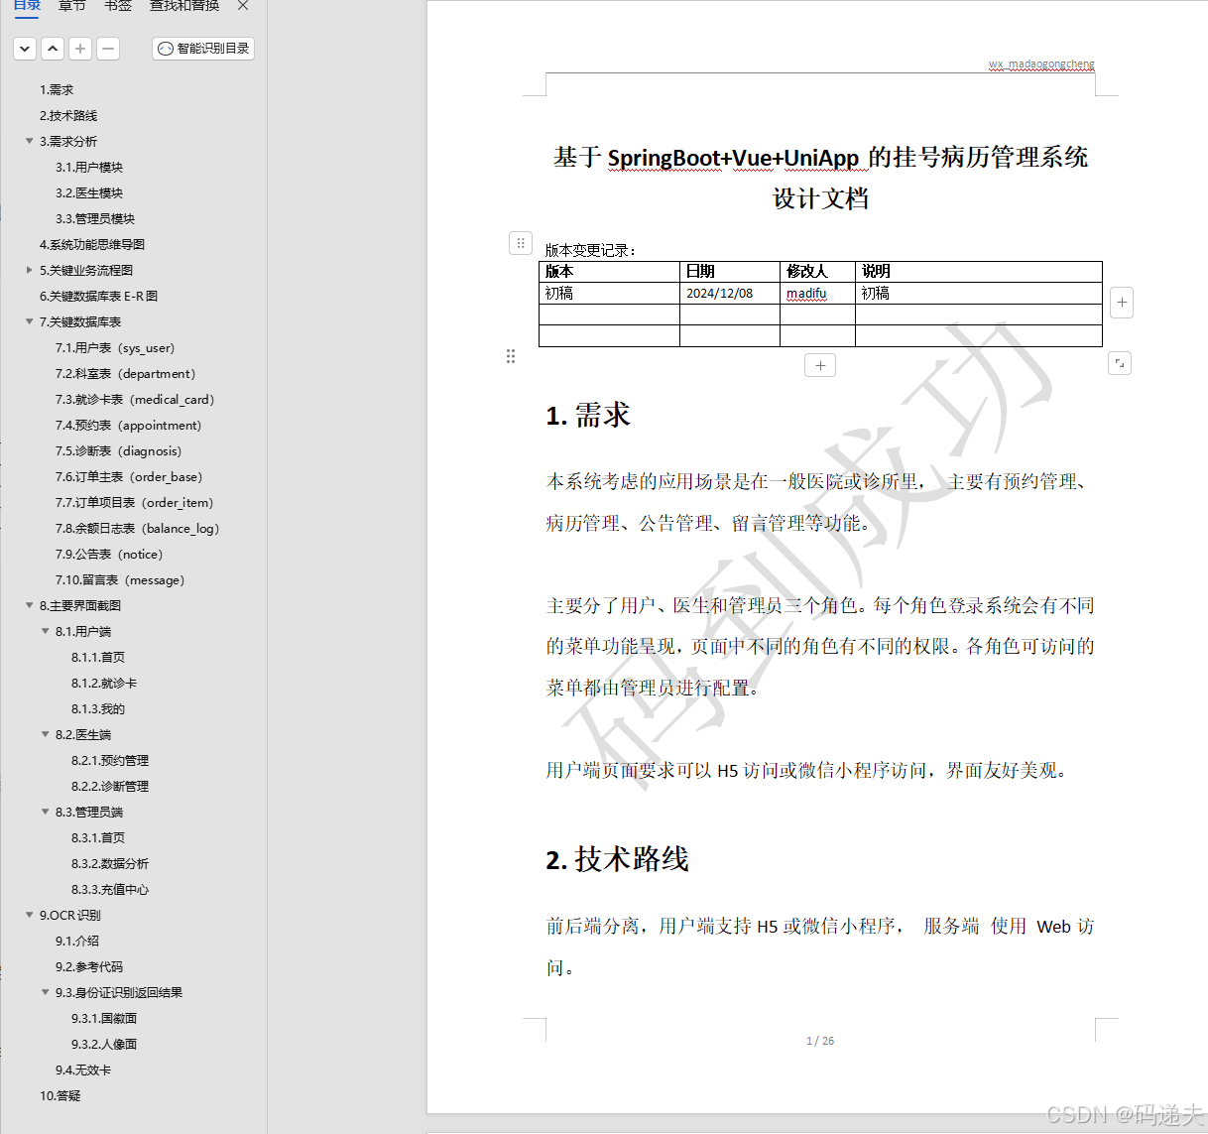This screenshot has height=1134, width=1208.
Task: Open the 查找和替换 tab
Action: [184, 6]
